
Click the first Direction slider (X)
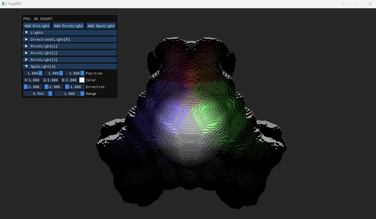click(33, 87)
